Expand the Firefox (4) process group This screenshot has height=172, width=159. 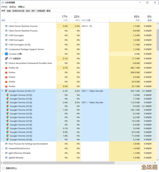point(2,68)
